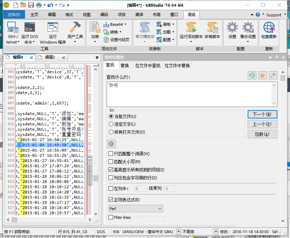Open search history clock icon
The height and width of the screenshot is (238, 290).
pyautogui.click(x=252, y=75)
